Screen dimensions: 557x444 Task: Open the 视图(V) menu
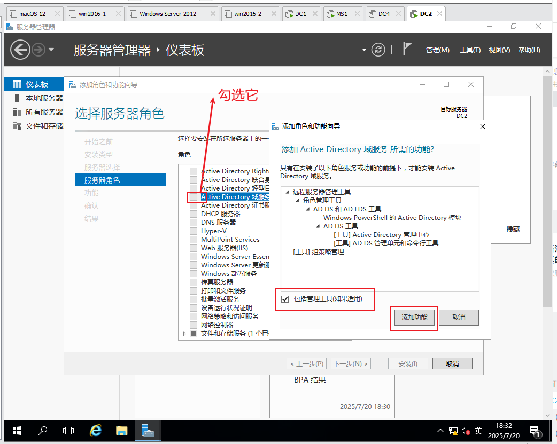499,50
